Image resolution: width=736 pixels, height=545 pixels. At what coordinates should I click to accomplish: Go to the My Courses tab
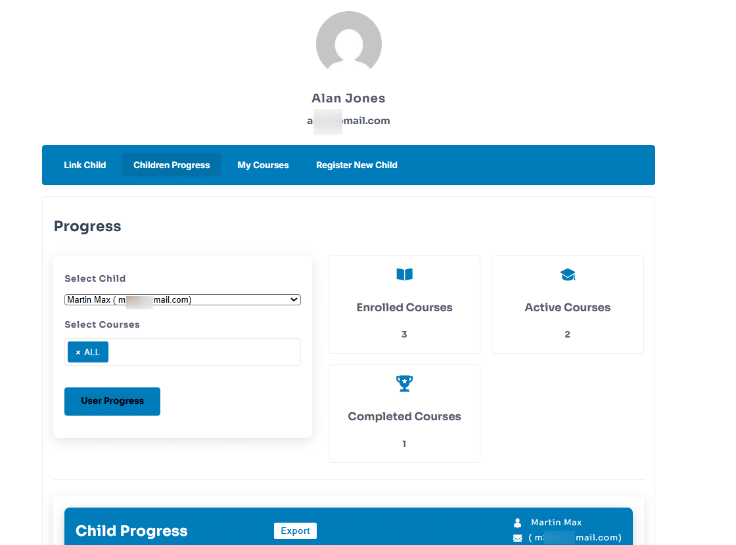pos(263,165)
